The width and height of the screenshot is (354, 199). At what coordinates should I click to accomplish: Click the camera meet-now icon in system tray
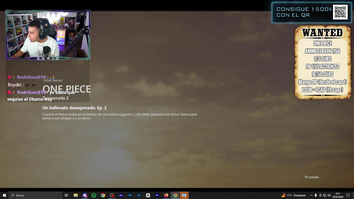click(320, 195)
